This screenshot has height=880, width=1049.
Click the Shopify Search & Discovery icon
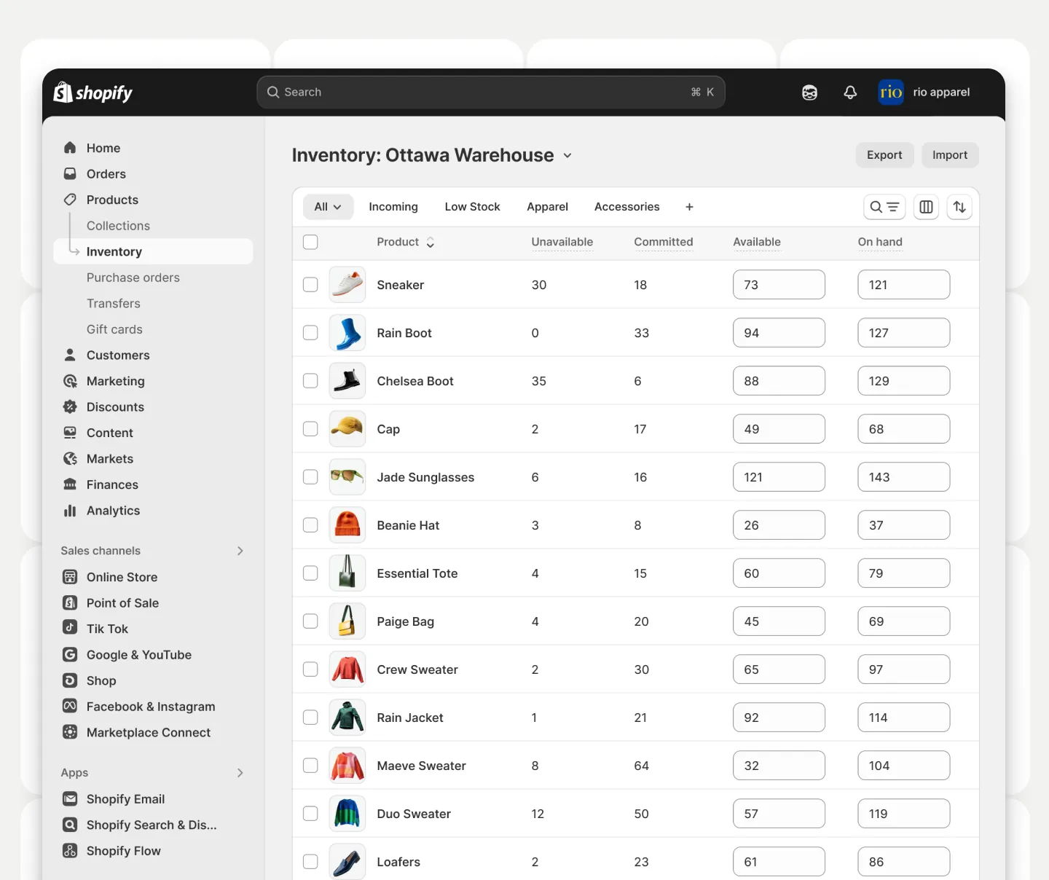(70, 825)
